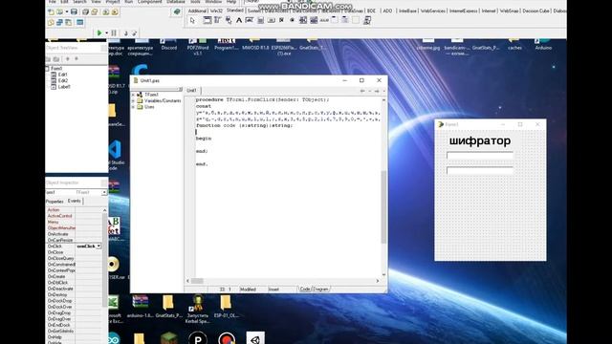Viewport: 612px width, 344px height.
Task: Click the code editor horizontal scrollbar thumb
Action: point(197,281)
